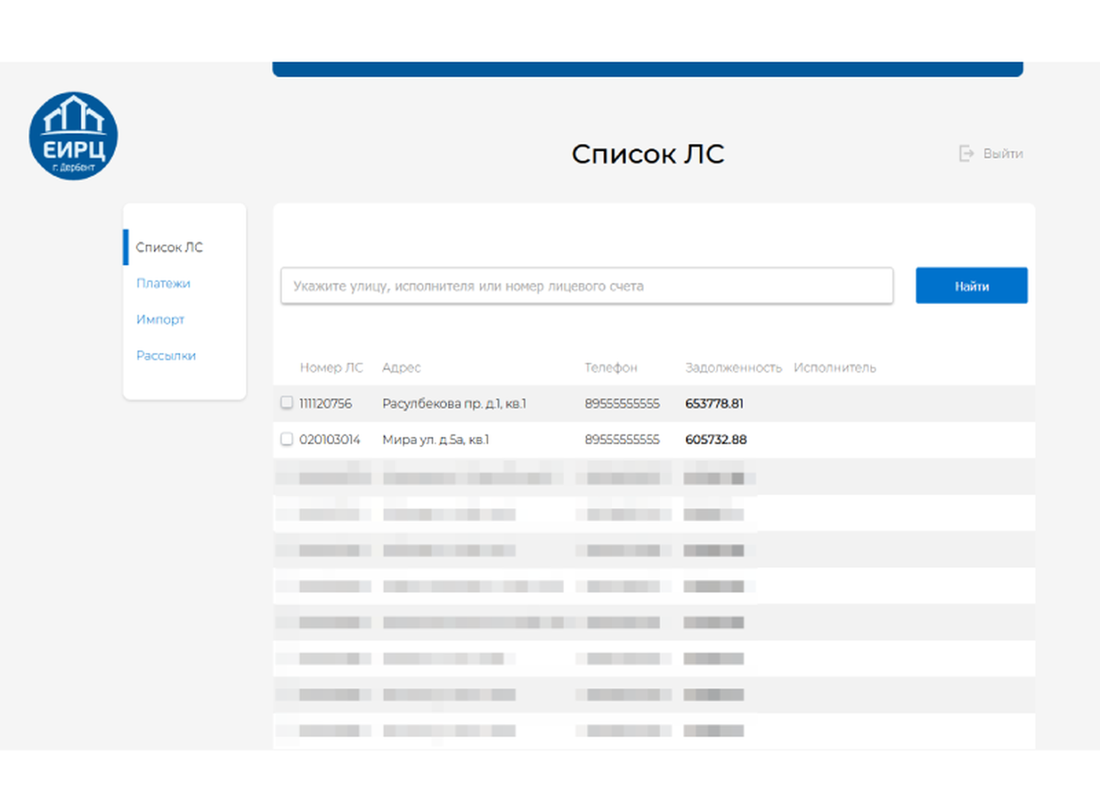Click the logout arrow icon
This screenshot has width=1100, height=811.
pos(966,153)
